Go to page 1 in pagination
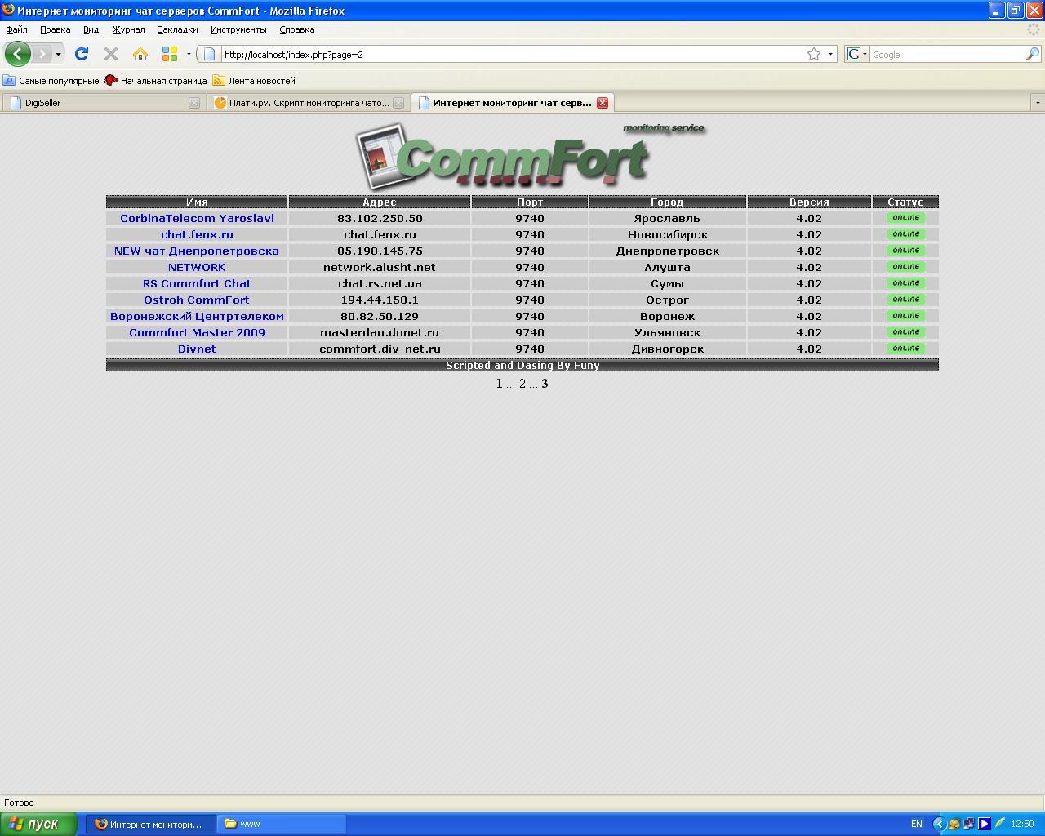Viewport: 1045px width, 836px height. point(500,384)
